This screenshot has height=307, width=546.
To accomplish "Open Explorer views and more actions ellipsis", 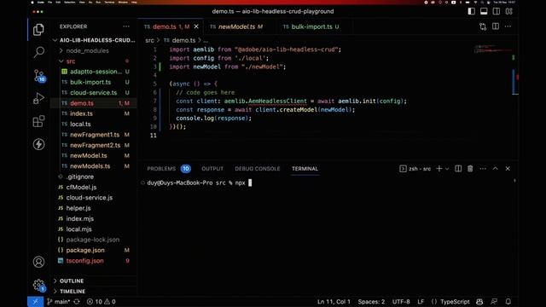I will (x=126, y=26).
